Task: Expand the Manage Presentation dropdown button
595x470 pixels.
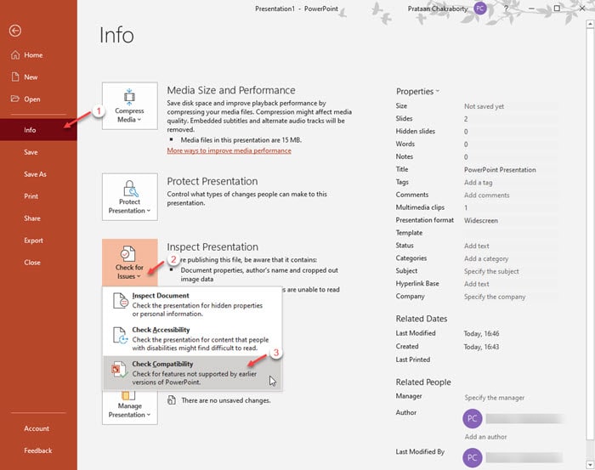Action: pyautogui.click(x=130, y=408)
